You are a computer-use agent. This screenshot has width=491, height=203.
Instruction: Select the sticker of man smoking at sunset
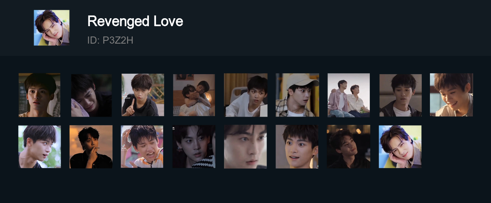pos(91,147)
